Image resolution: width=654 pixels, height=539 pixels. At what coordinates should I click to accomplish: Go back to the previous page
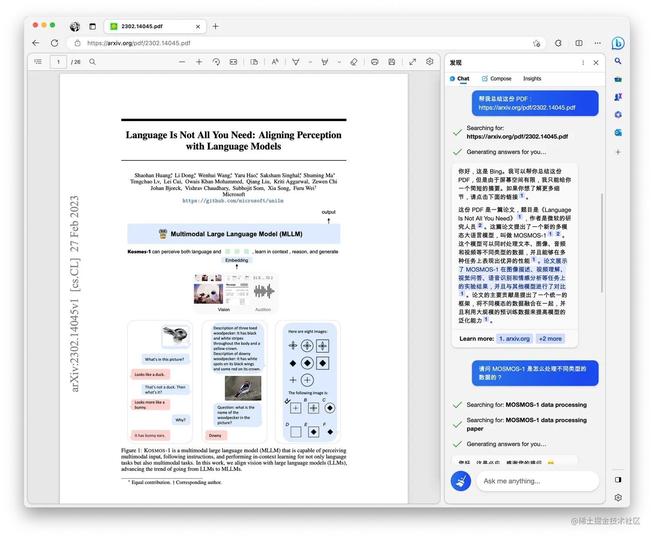(x=36, y=43)
